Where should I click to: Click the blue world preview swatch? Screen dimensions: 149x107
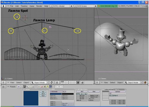(x=31, y=98)
